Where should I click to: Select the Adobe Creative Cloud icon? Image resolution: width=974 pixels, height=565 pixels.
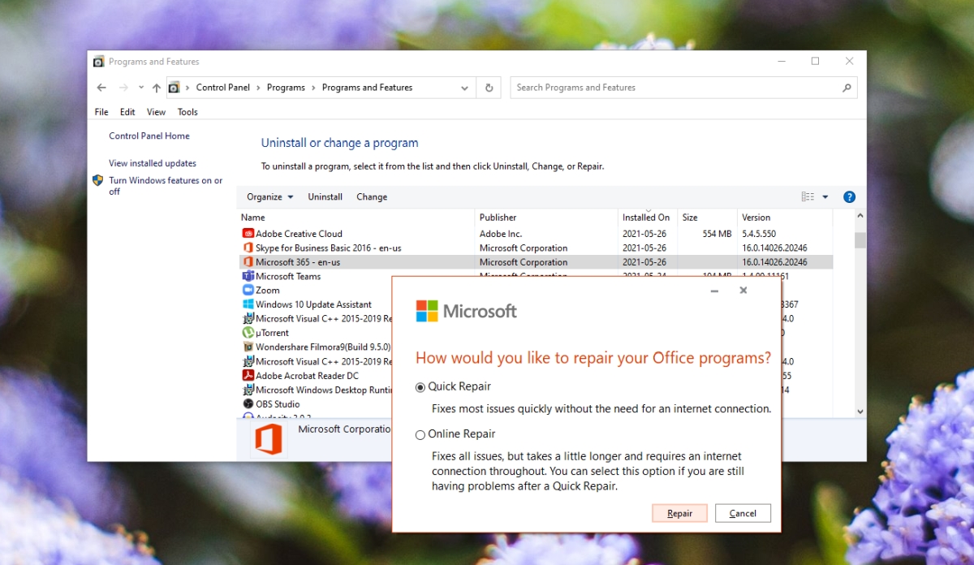248,234
